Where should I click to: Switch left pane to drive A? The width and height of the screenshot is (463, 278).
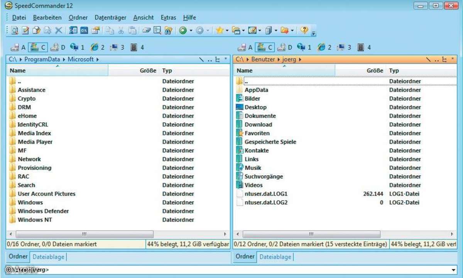18,47
